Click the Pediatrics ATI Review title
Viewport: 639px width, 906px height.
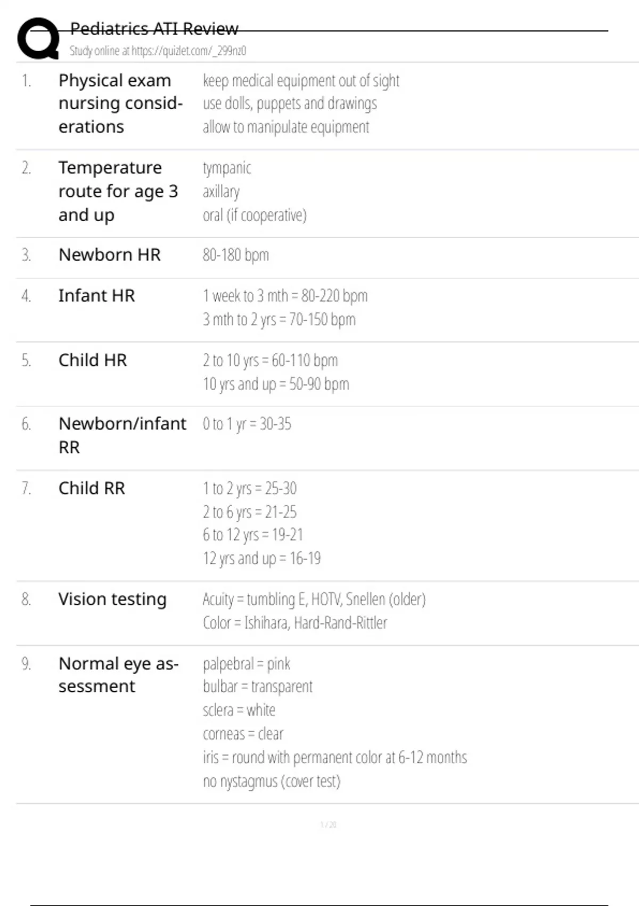pos(154,28)
